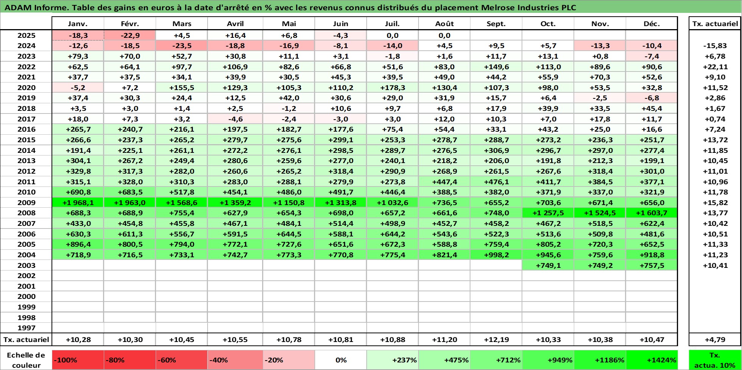This screenshot has width=742, height=370.
Task: Select the +237% pale green swatch
Action: [x=392, y=360]
